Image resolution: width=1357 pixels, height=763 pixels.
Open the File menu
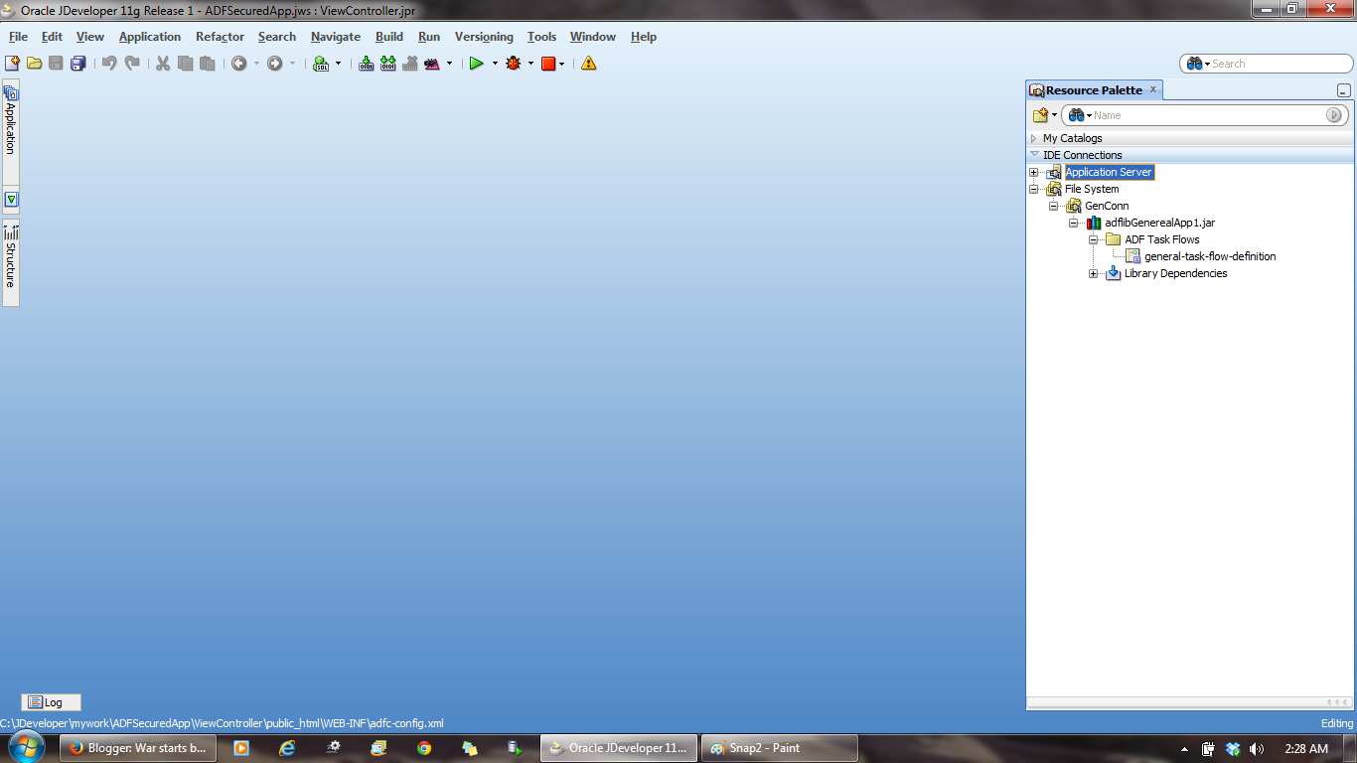(x=18, y=37)
